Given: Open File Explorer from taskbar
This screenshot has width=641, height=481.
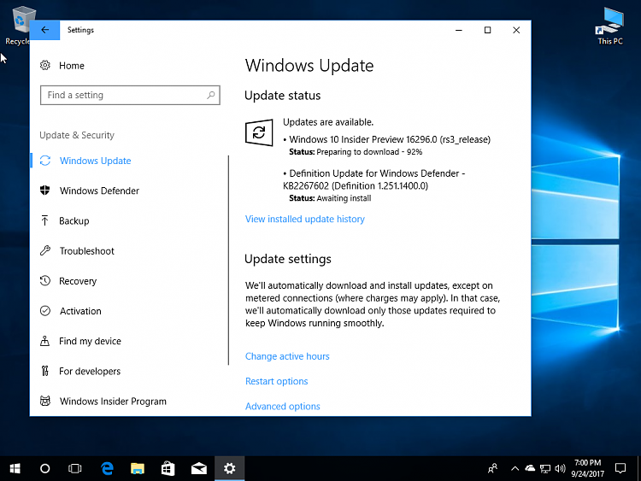Looking at the screenshot, I should tap(138, 468).
